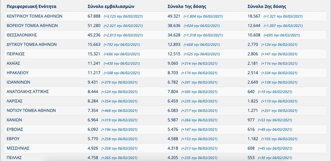This screenshot has width=331, height=161.
Task: Select the ΝΟΤΙΟΥ ΤΟΜΕΑ ΑΘΗΝΩΝ row name
Action: pyautogui.click(x=31, y=110)
